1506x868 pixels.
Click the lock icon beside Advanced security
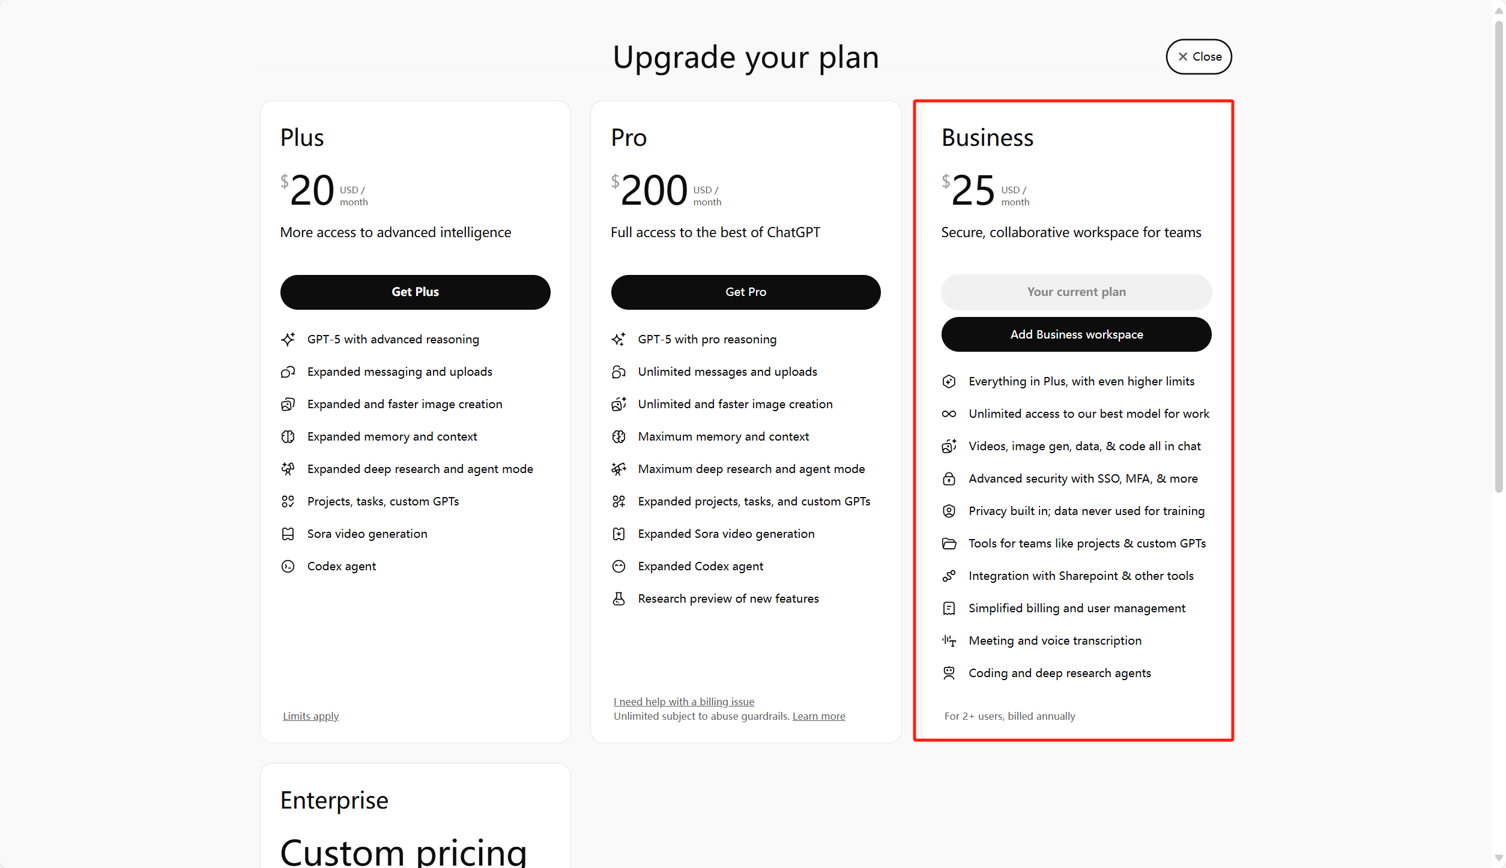[x=949, y=478]
